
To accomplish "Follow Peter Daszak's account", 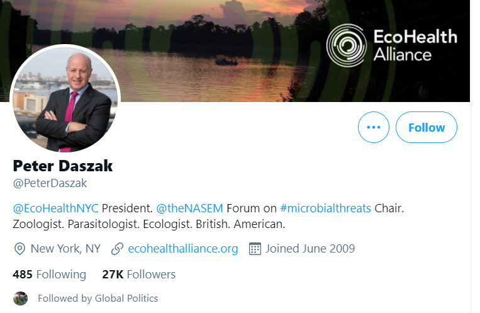I will tap(427, 127).
